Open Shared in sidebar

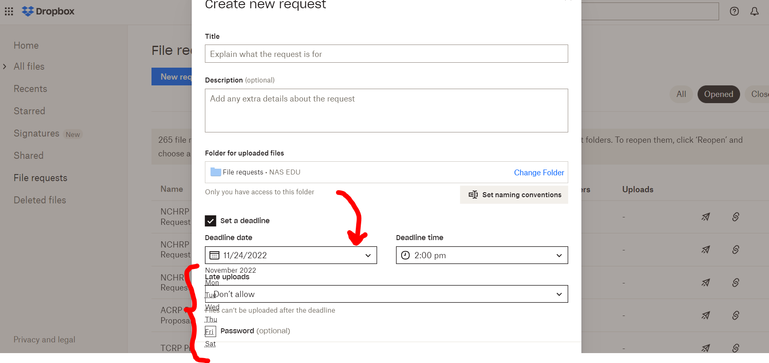coord(28,156)
